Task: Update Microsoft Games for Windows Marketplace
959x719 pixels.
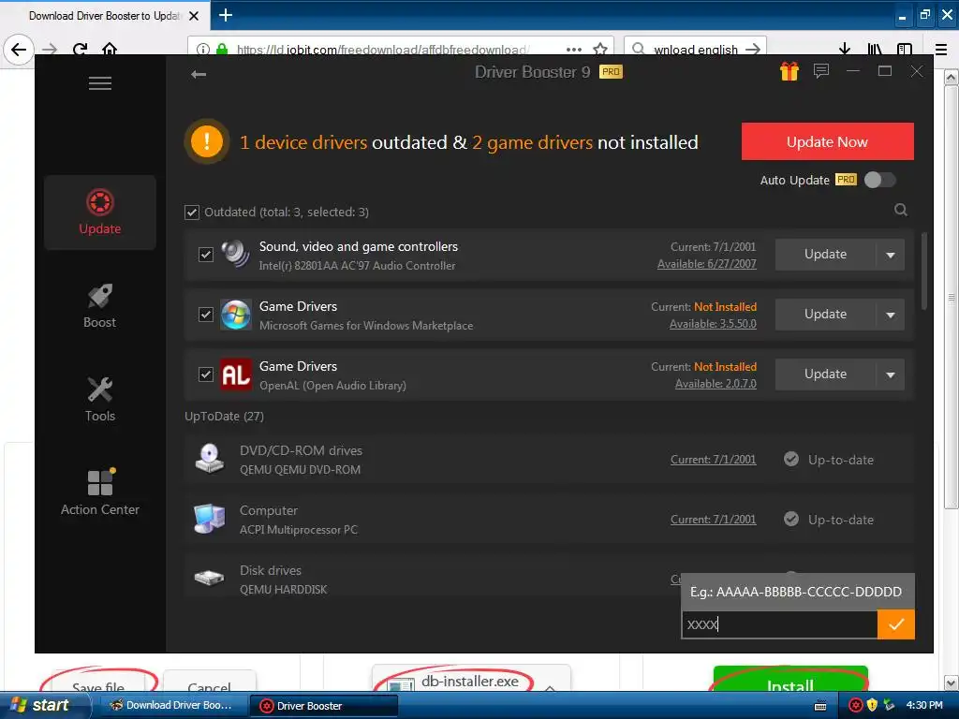Action: tap(826, 315)
